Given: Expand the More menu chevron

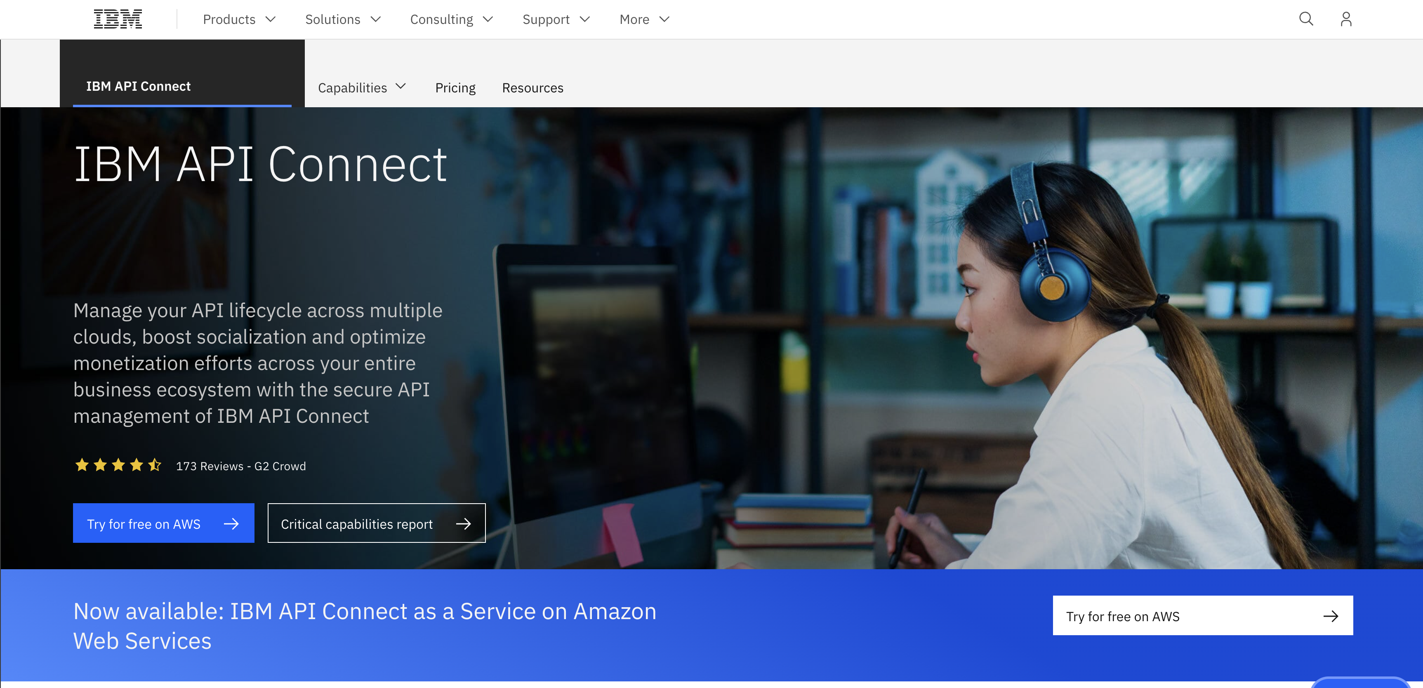Looking at the screenshot, I should (x=664, y=19).
